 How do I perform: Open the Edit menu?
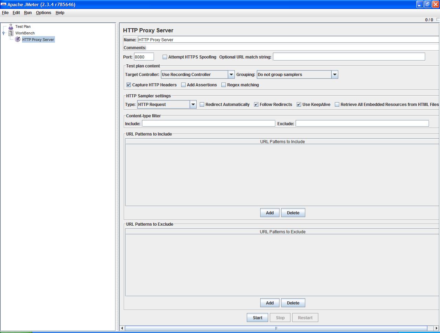tap(16, 13)
